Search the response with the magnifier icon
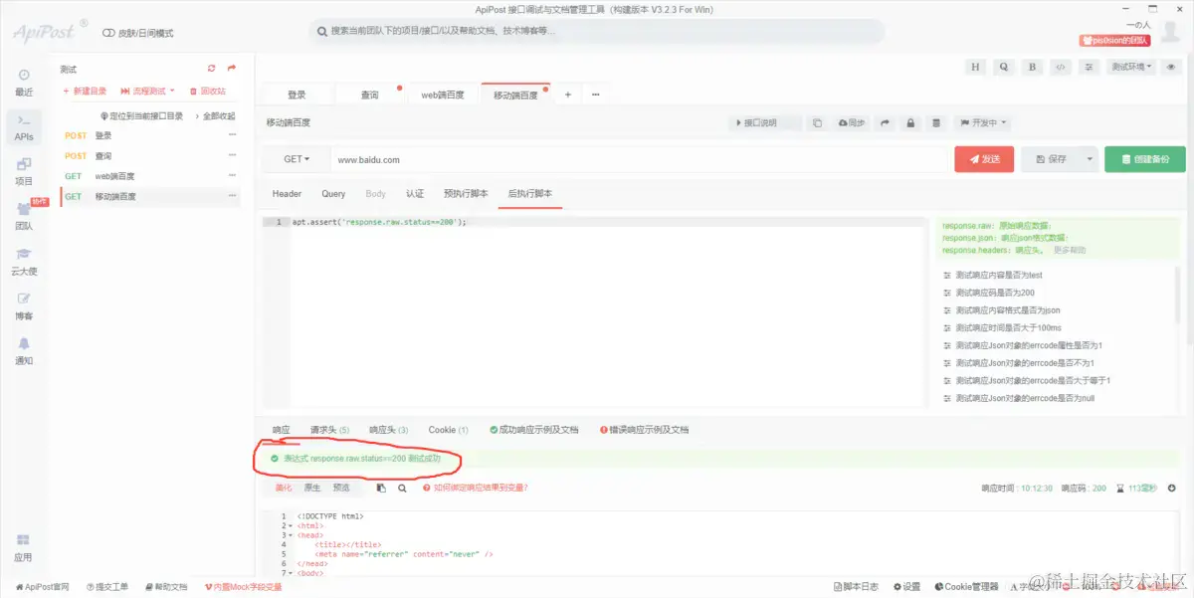 [x=402, y=489]
